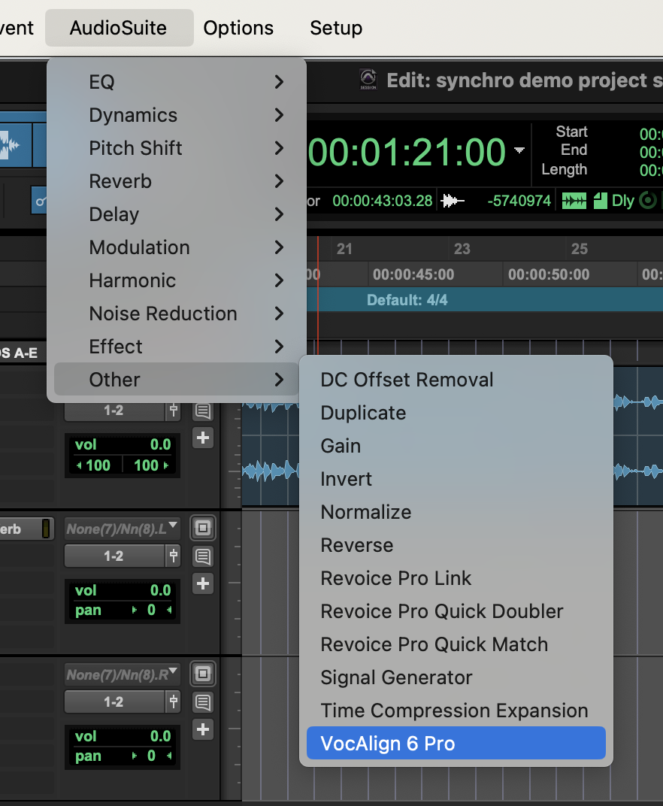This screenshot has height=806, width=663.
Task: Click the vol 0.0 volume field on reverb track
Action: 123,590
